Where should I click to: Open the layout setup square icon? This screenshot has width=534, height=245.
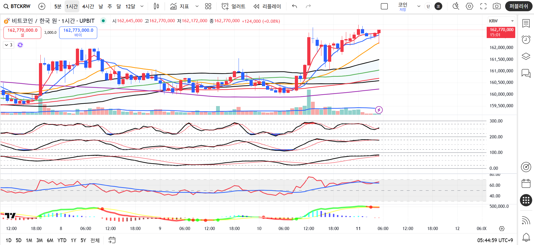click(384, 6)
